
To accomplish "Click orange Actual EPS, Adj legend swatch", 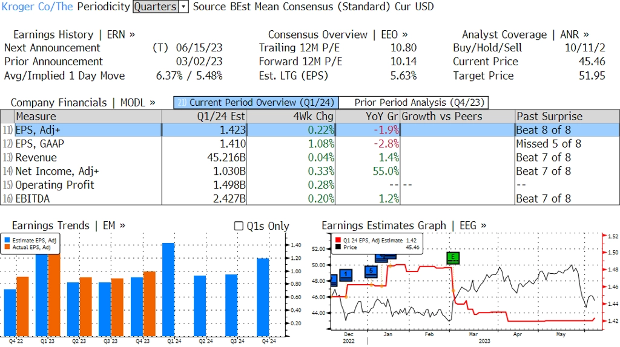I will [7, 247].
